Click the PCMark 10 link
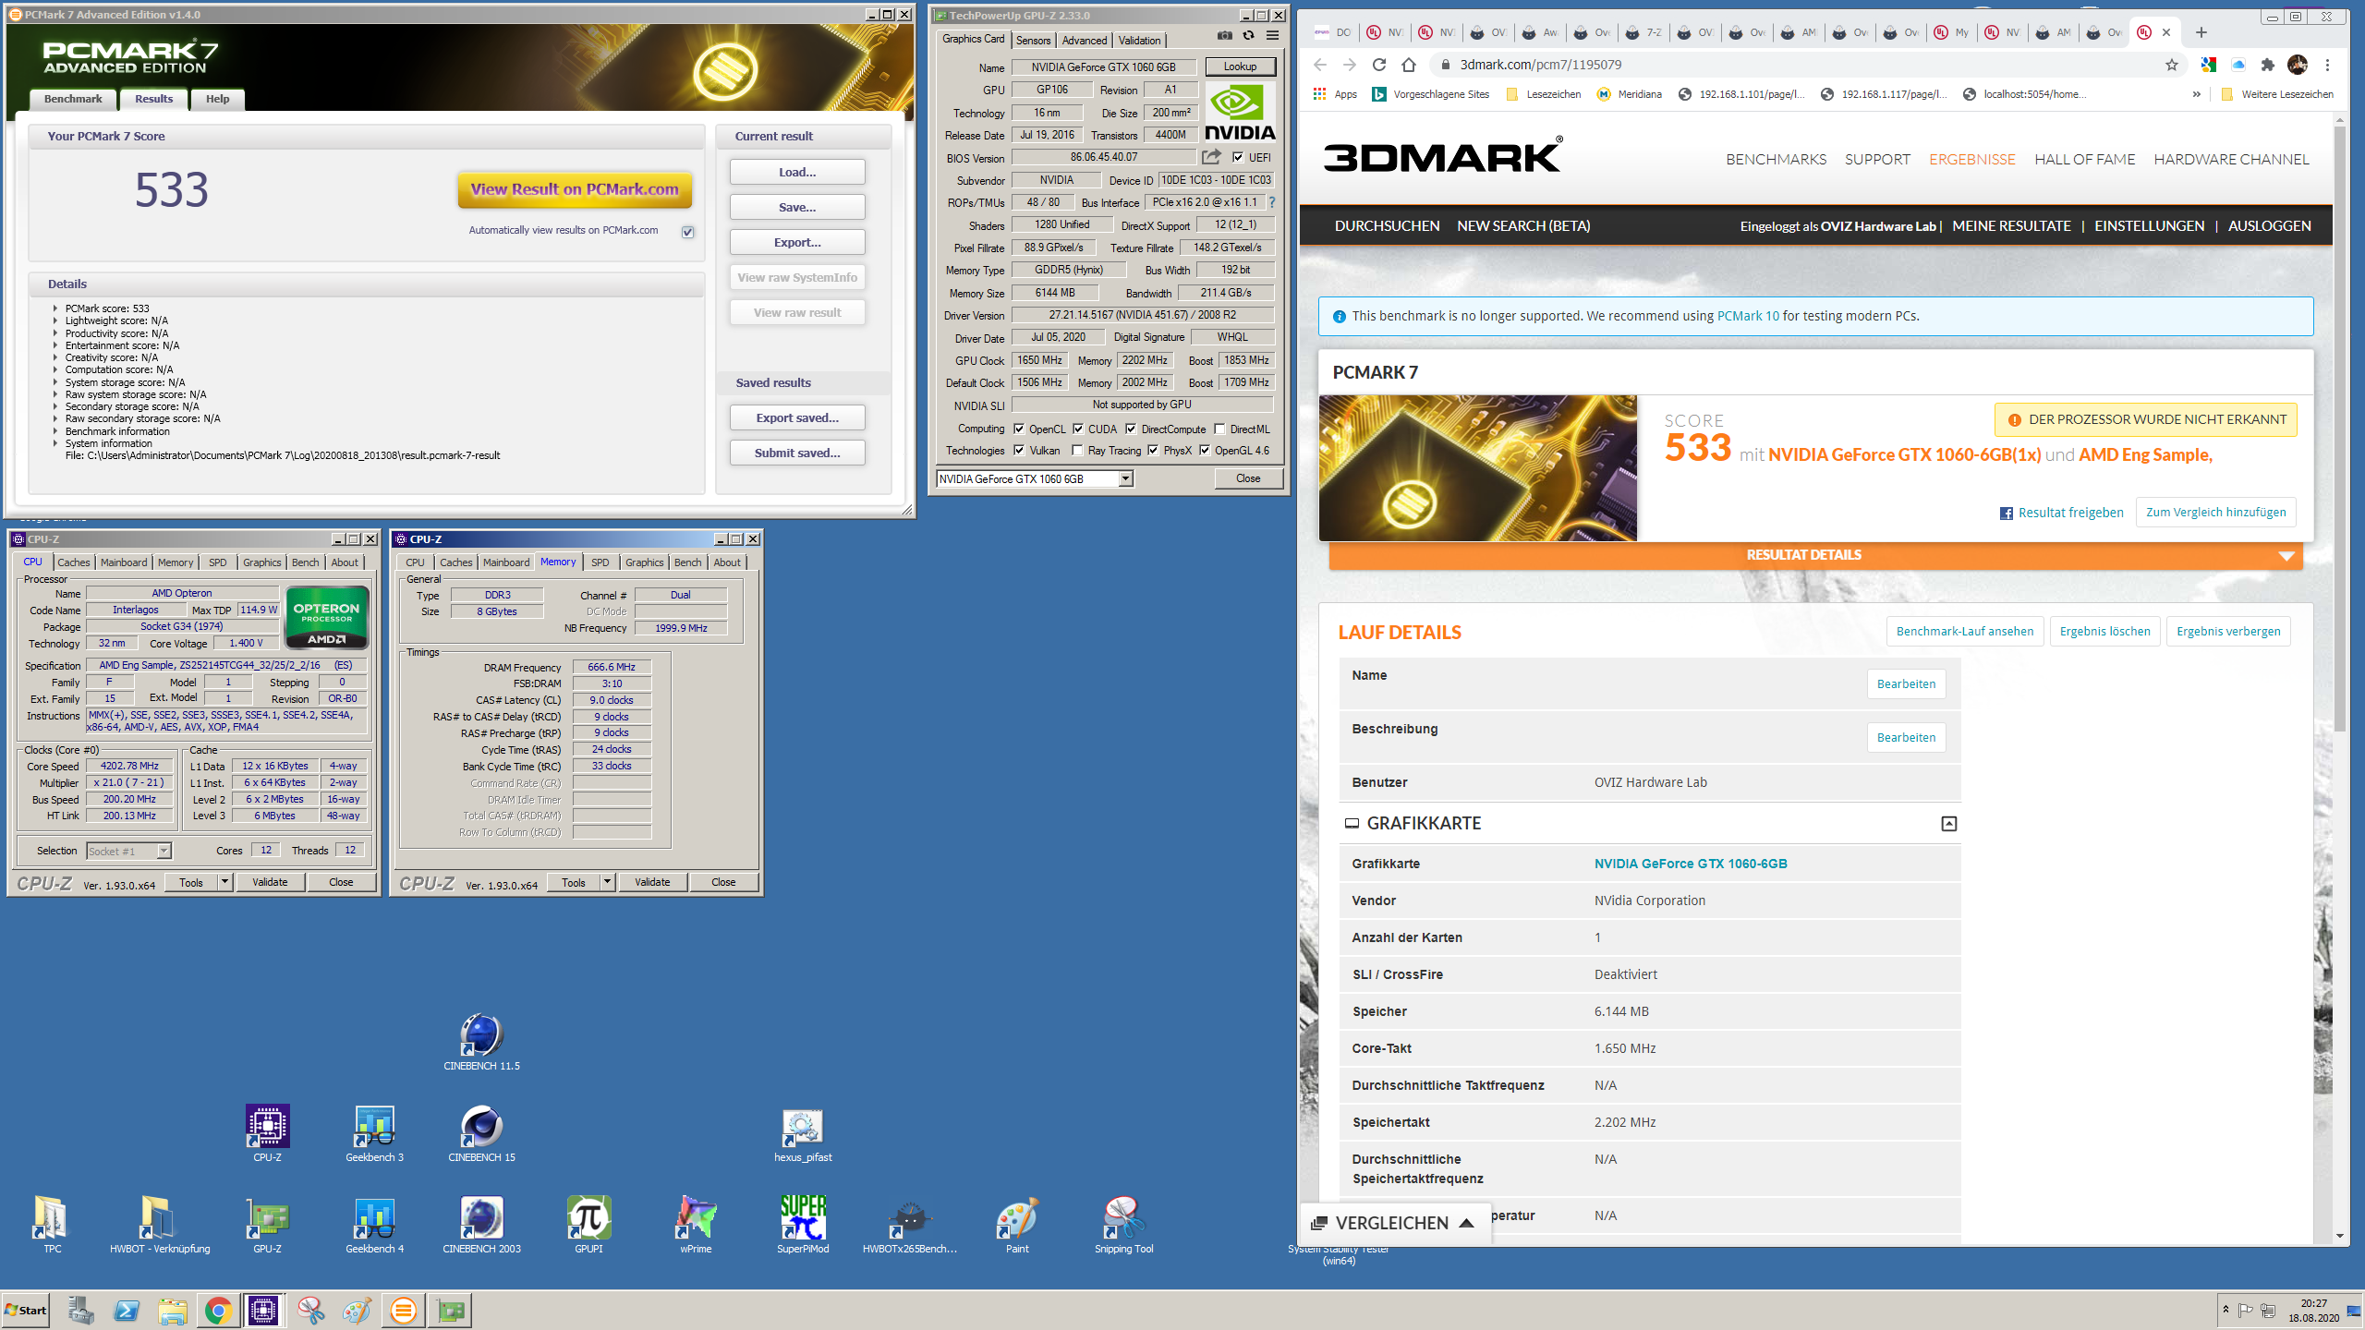 click(1748, 316)
